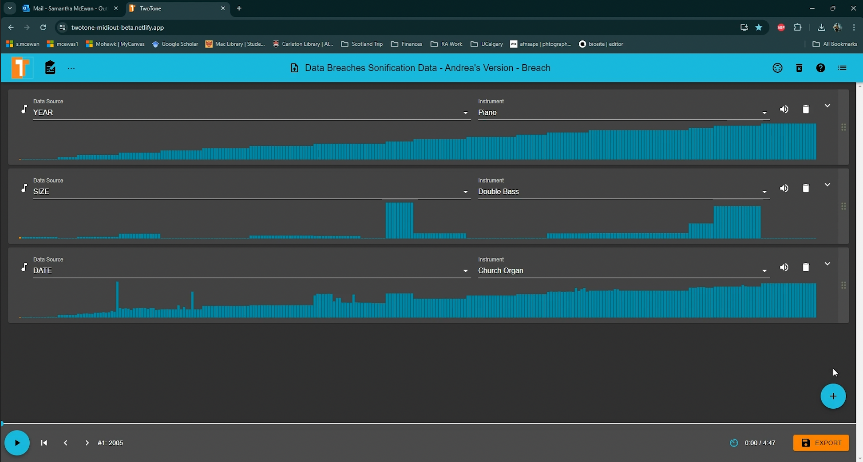This screenshot has height=462, width=863.
Task: Open the Church Organ instrument dropdown
Action: (x=623, y=270)
